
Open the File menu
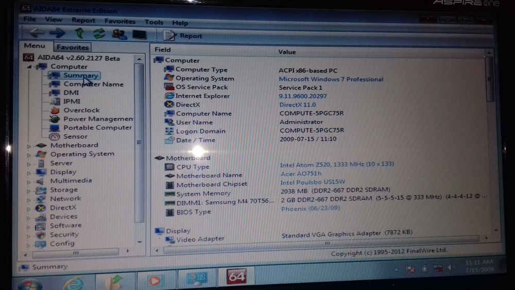pos(29,19)
